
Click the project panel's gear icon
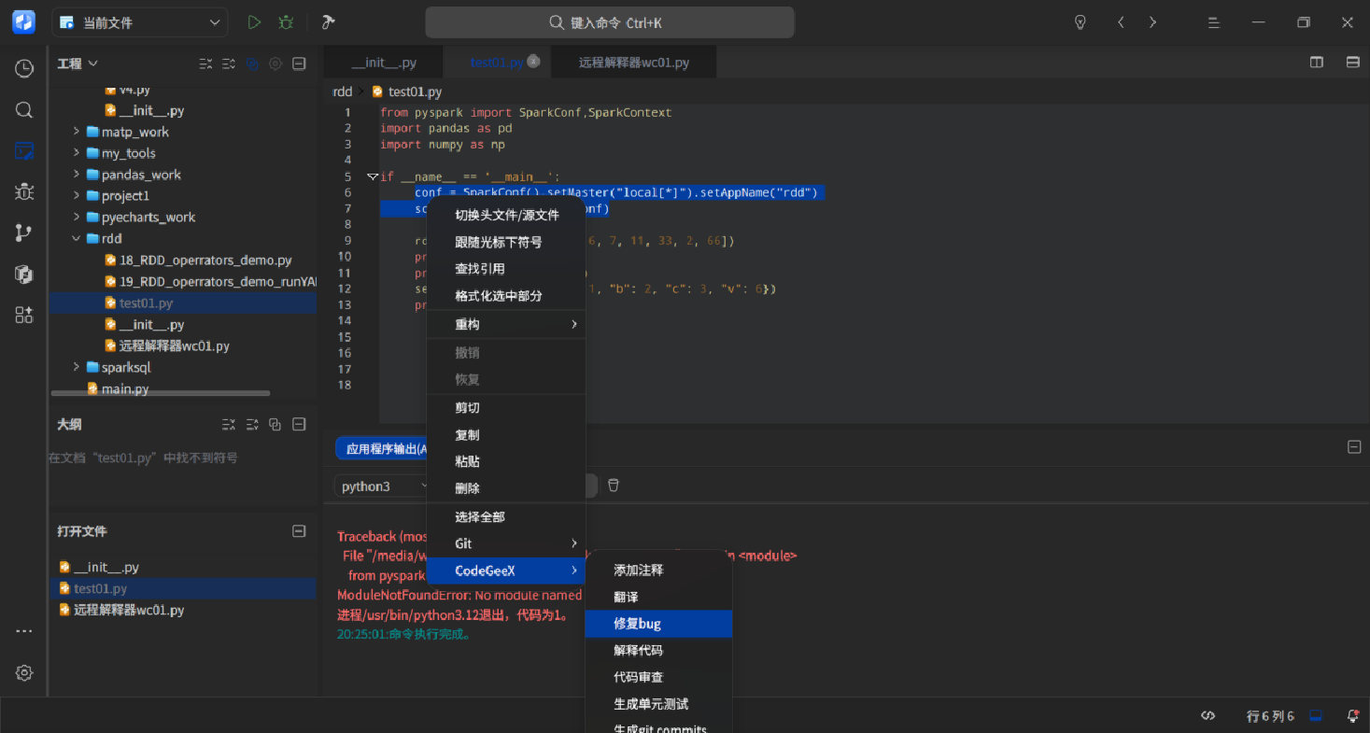(275, 63)
